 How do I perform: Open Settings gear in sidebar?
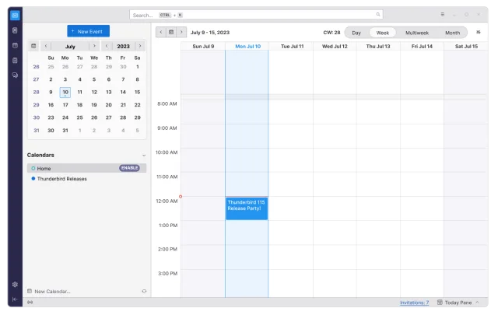click(15, 285)
